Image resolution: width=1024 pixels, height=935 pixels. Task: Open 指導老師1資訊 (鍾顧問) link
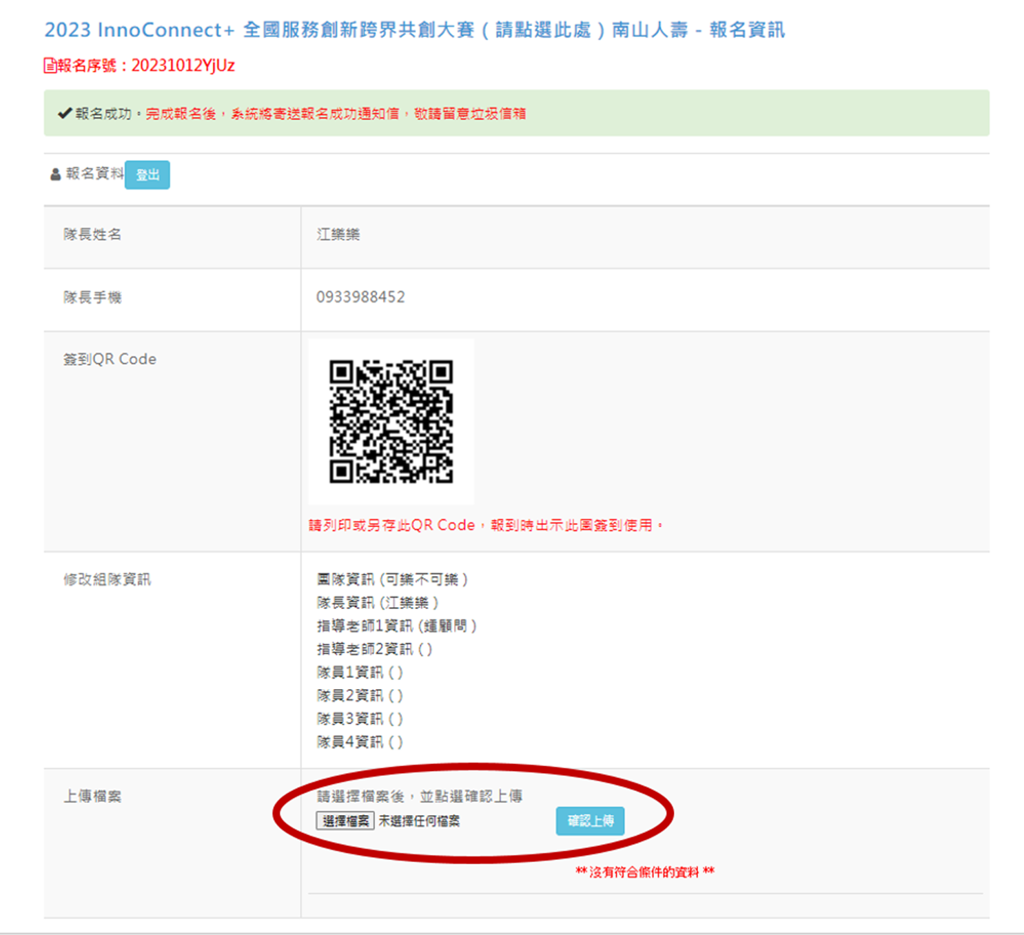pos(397,626)
